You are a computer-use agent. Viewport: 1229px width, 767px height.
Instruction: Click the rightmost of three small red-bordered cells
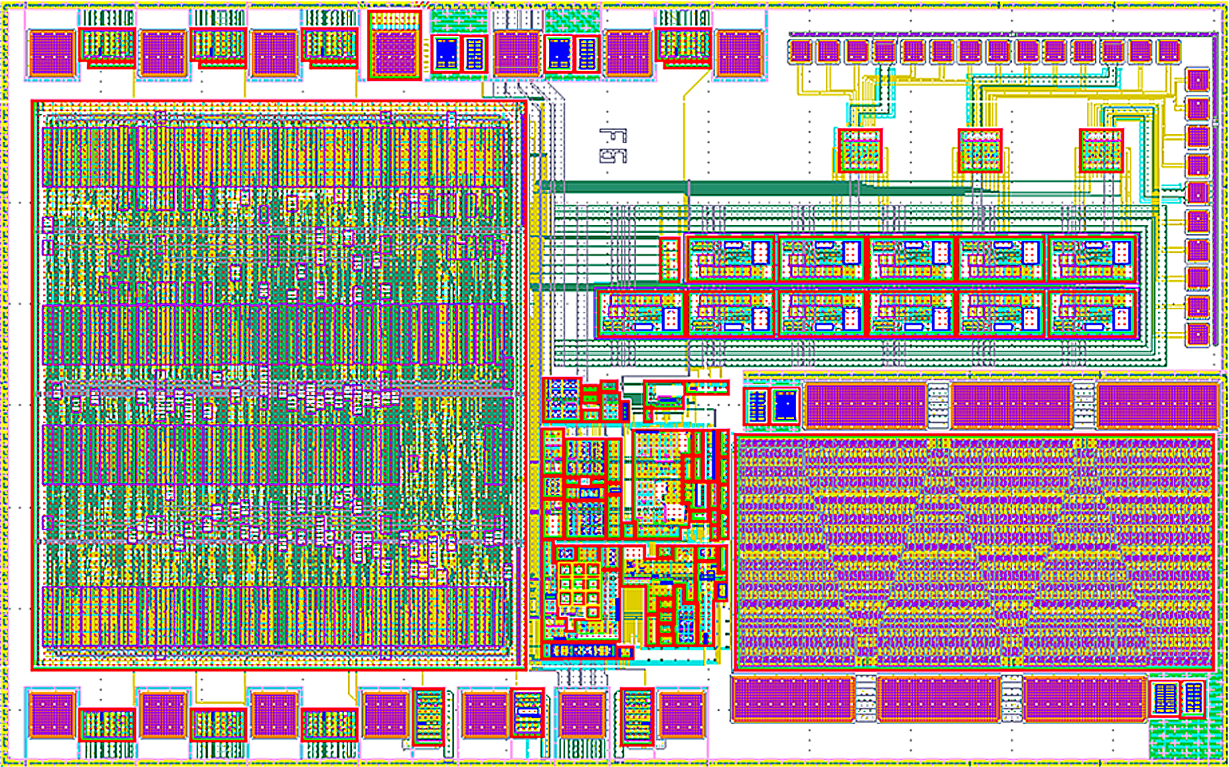(1101, 151)
